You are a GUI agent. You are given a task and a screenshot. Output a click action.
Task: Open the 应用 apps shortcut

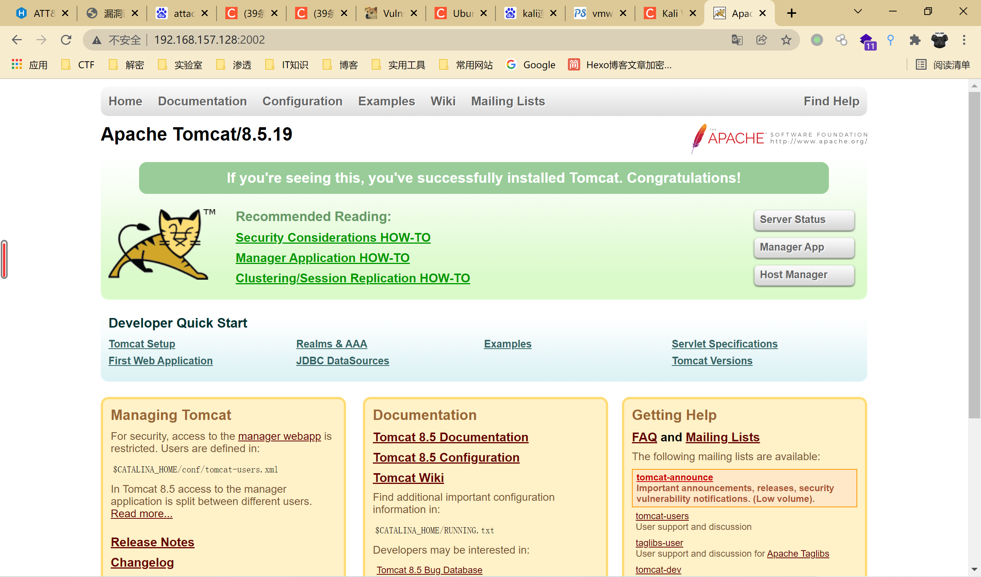click(29, 65)
